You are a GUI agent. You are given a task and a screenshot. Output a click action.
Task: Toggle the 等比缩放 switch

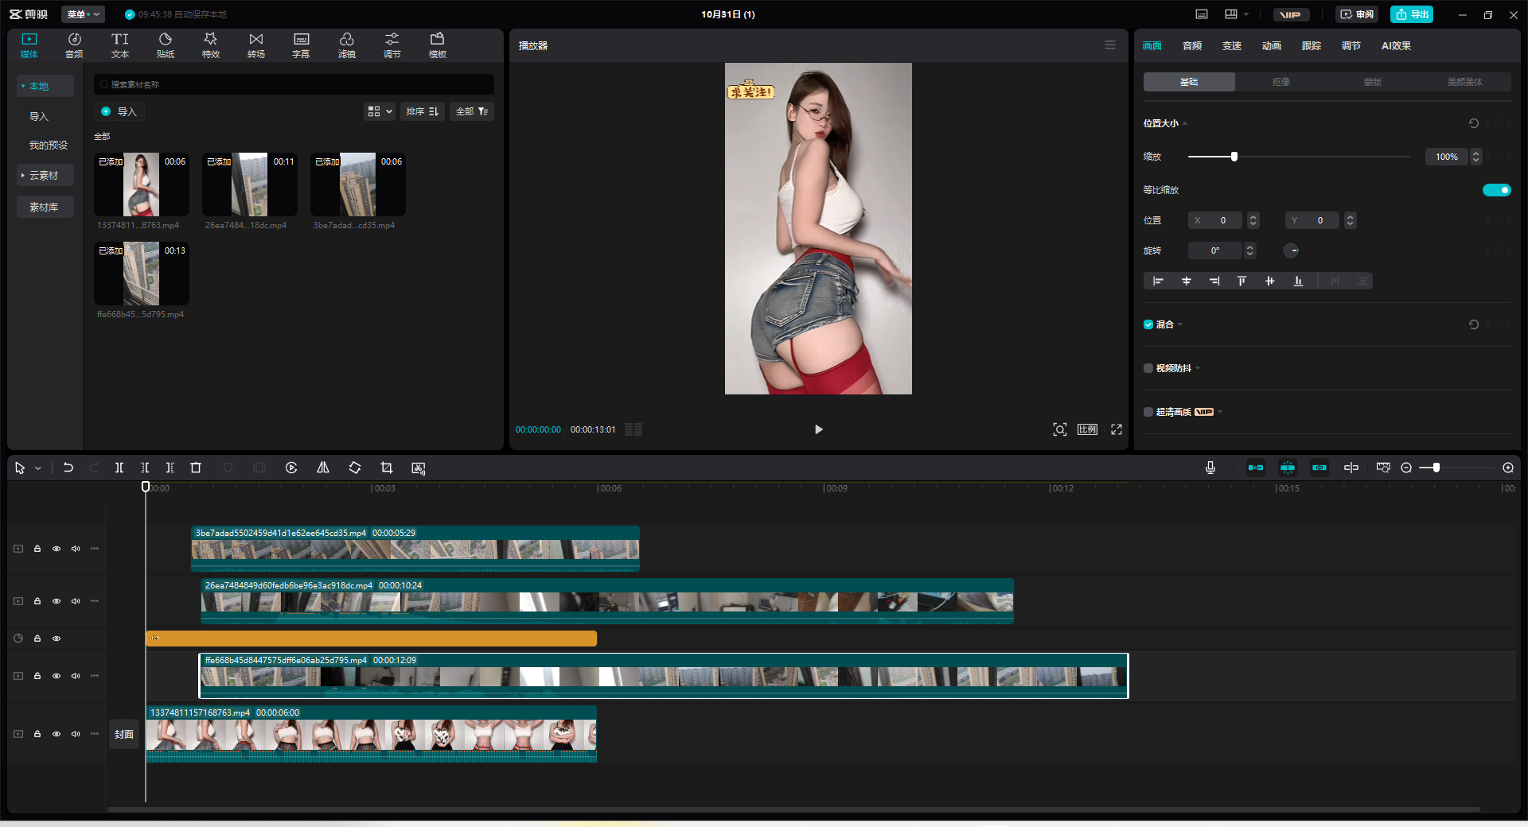tap(1496, 190)
